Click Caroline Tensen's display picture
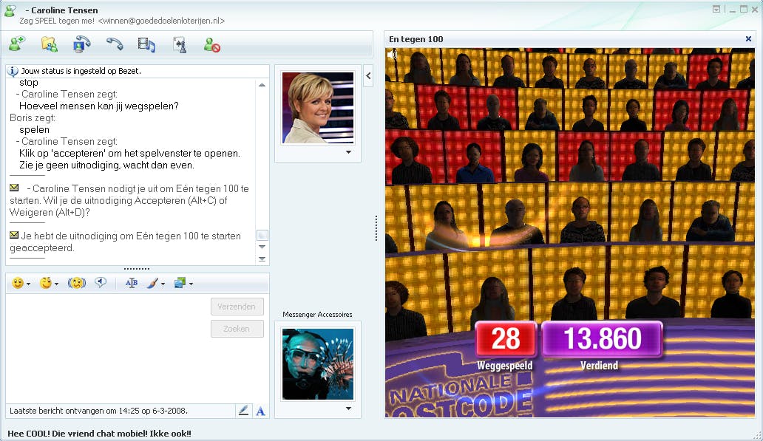This screenshot has height=441, width=763. [318, 108]
